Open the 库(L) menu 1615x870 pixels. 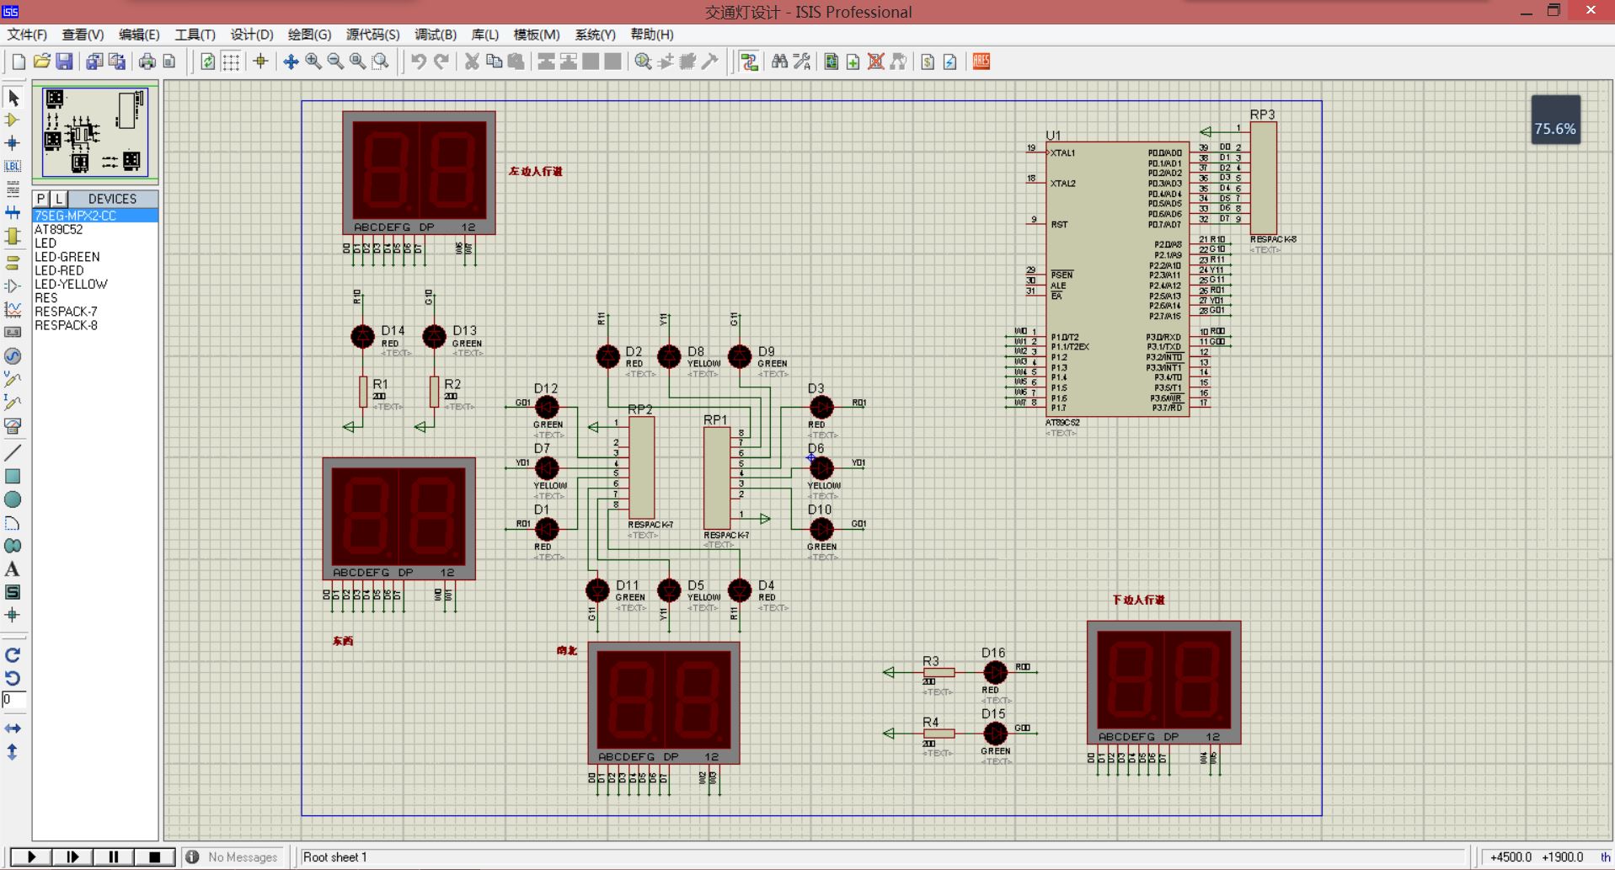[x=484, y=35]
